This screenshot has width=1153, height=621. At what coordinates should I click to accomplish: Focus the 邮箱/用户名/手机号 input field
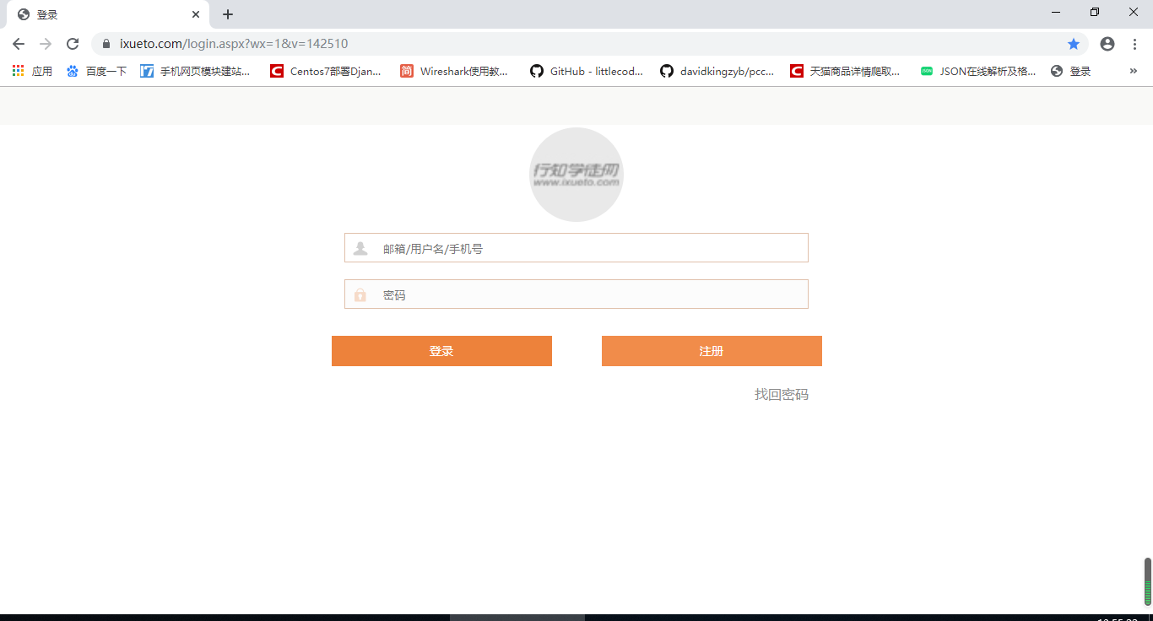[576, 248]
